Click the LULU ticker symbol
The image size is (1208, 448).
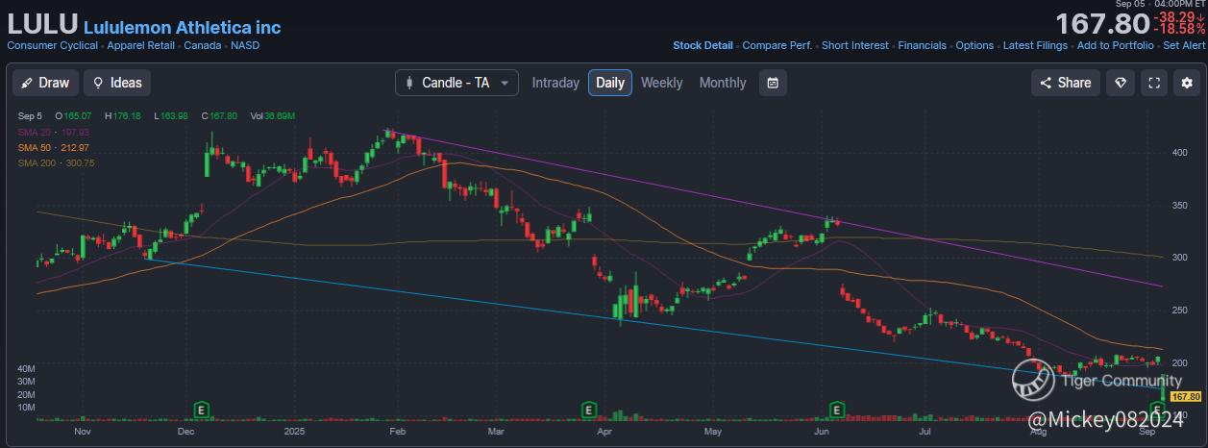pos(42,23)
